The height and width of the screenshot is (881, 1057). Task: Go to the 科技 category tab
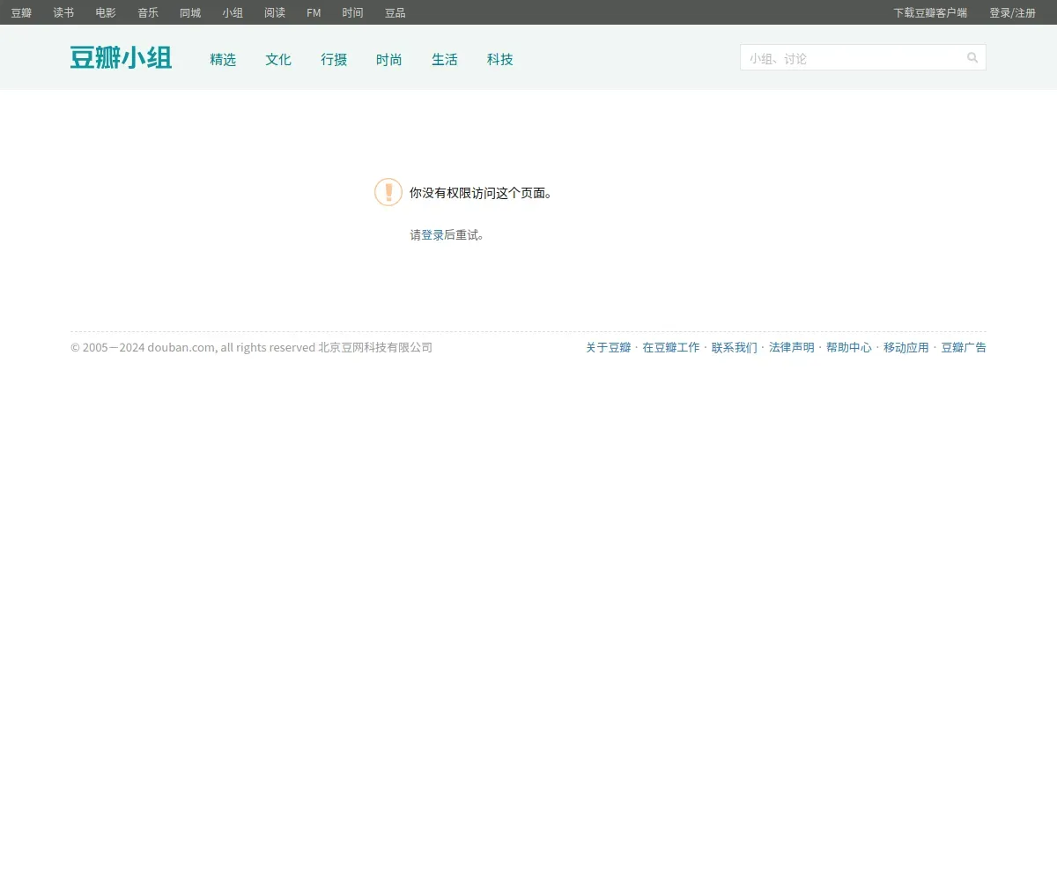500,59
